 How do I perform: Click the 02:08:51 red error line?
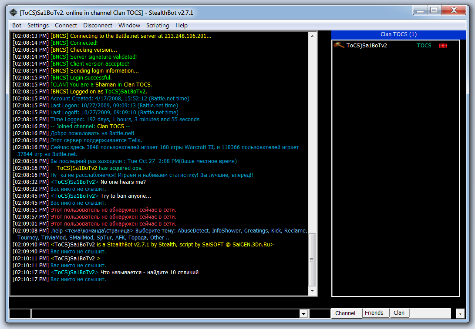(x=94, y=210)
